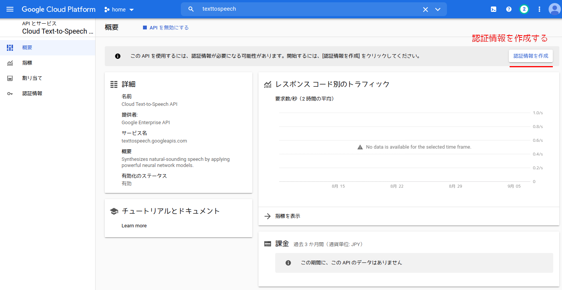
Task: Open the more options vertical dots menu
Action: (x=539, y=9)
